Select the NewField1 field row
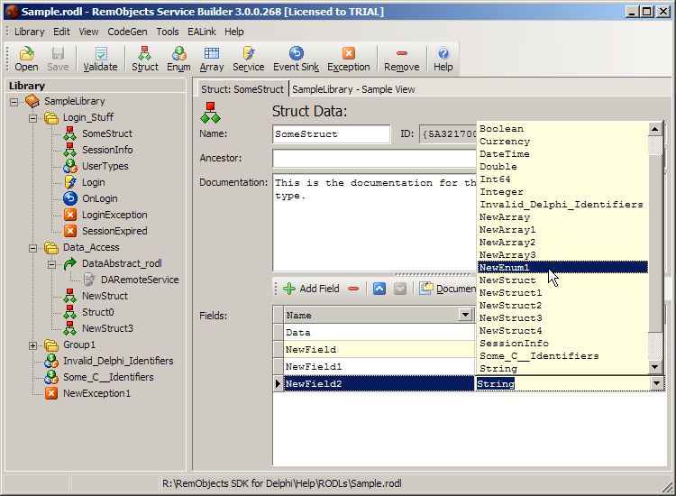676x496 pixels. 379,367
